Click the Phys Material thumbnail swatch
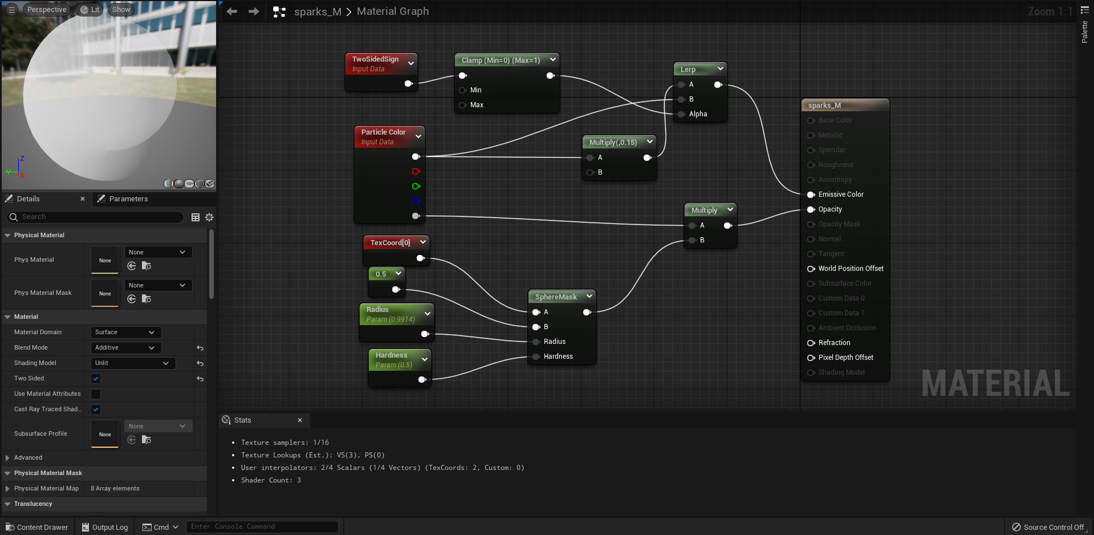Screen dimensions: 1094x535 105,260
